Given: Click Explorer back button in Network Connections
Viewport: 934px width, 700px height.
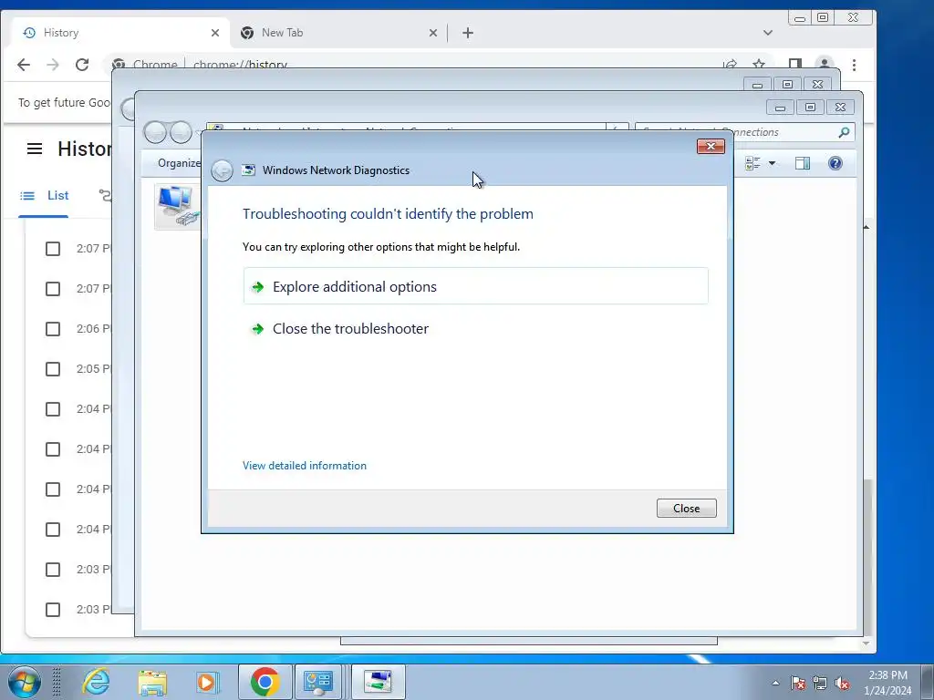Looking at the screenshot, I should coord(155,132).
